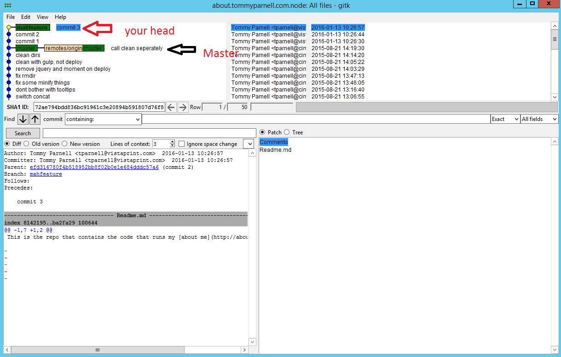Click the mahfeature branch tag
The height and width of the screenshot is (357, 561).
pos(32,28)
